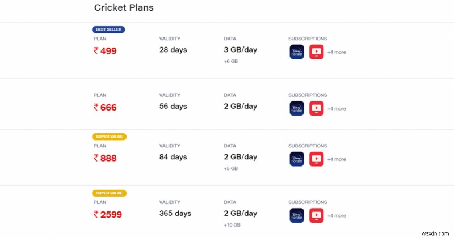454x238 pixels.
Task: Click the blue Best Seller badge
Action: [x=108, y=29]
